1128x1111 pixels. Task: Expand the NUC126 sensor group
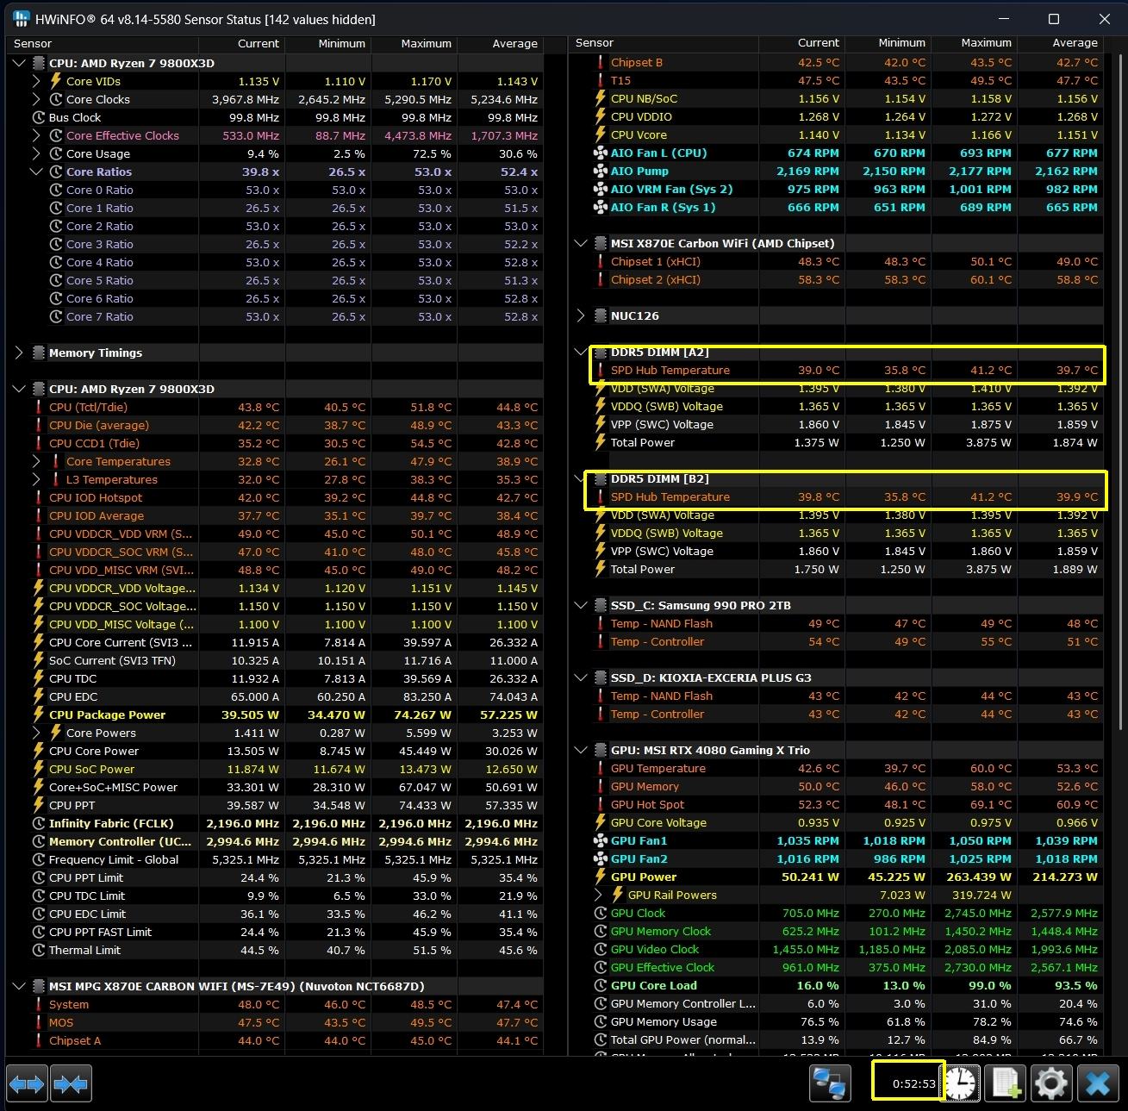[x=581, y=315]
